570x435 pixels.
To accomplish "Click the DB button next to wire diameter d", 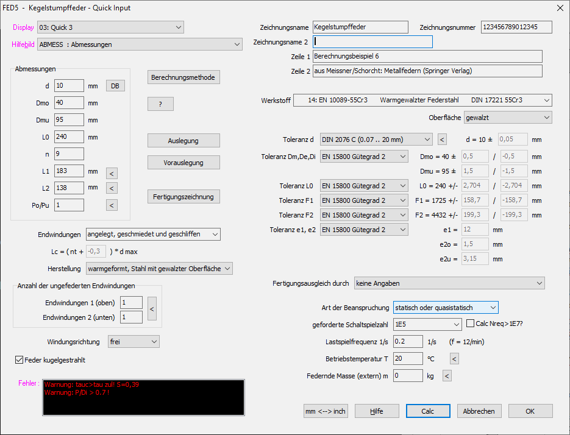I will coord(115,86).
